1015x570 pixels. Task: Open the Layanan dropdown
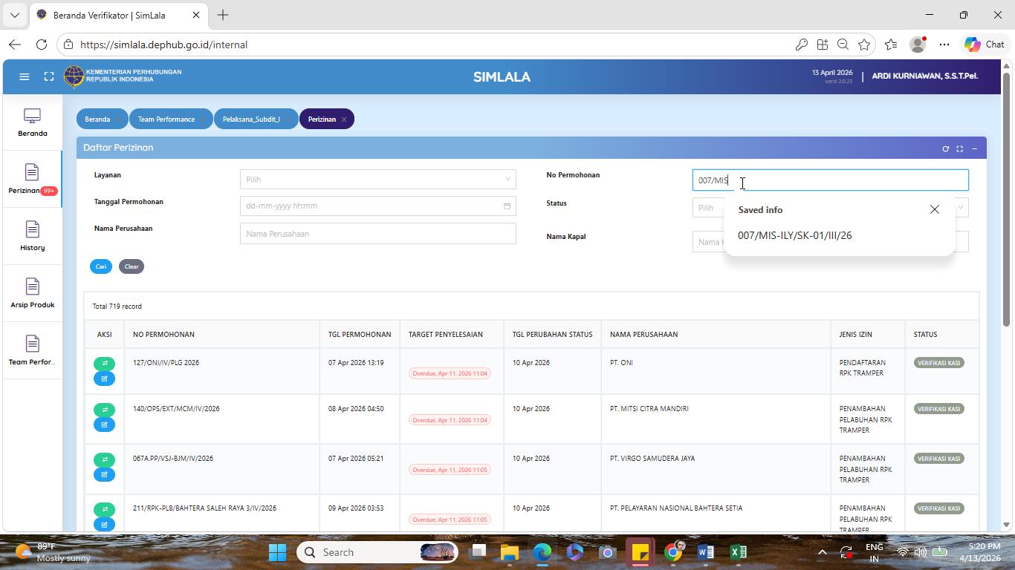point(377,179)
